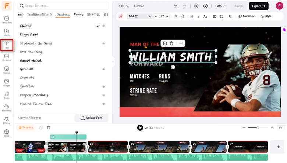The image size is (287, 163).
Task: Open the text highlight fill color
Action: click(183, 16)
